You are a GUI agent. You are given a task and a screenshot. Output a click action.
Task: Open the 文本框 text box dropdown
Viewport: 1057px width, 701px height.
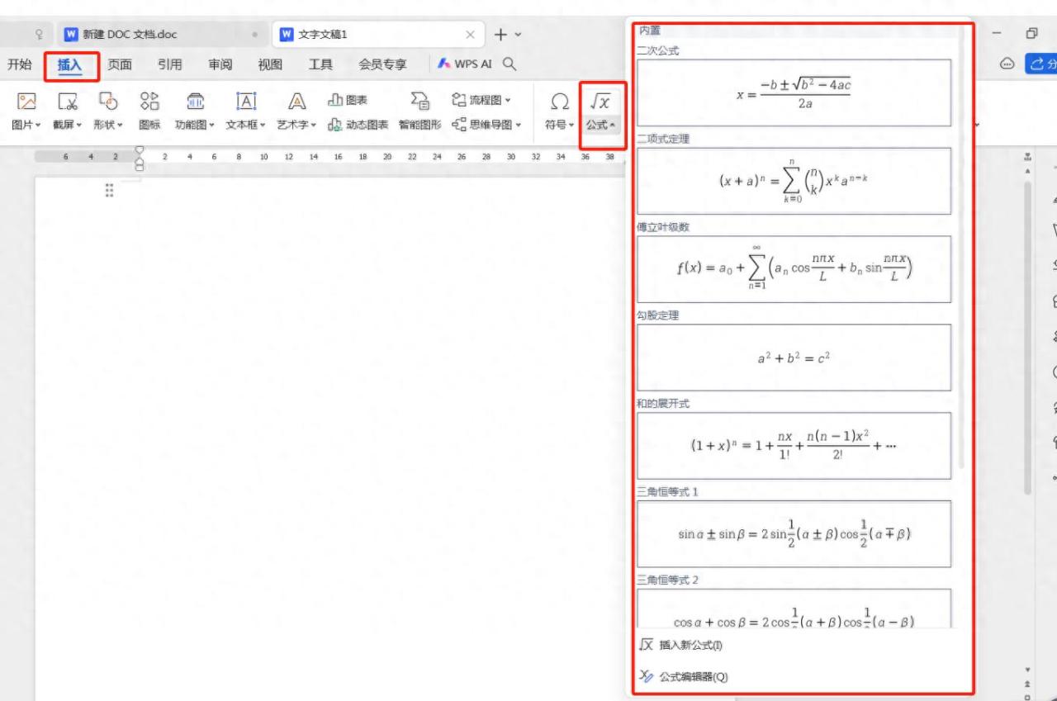[245, 126]
